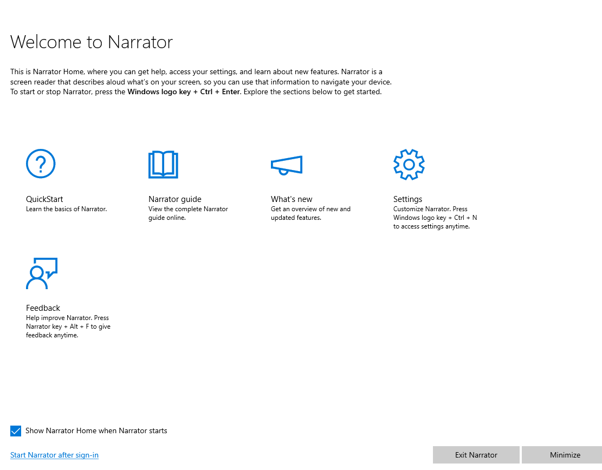The width and height of the screenshot is (602, 470).
Task: Open Feedback to help improve Narrator
Action: (x=43, y=308)
